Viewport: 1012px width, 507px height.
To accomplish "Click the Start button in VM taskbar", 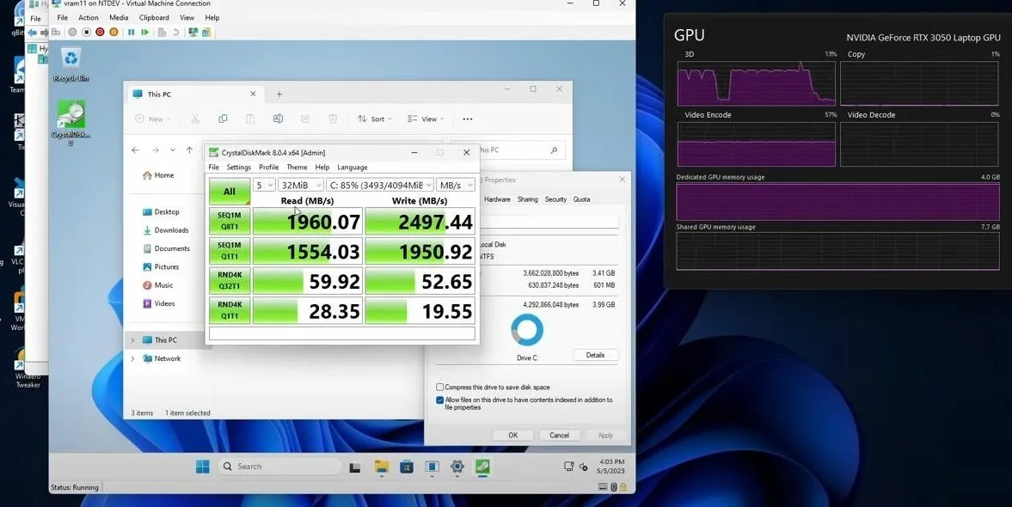I will [203, 467].
